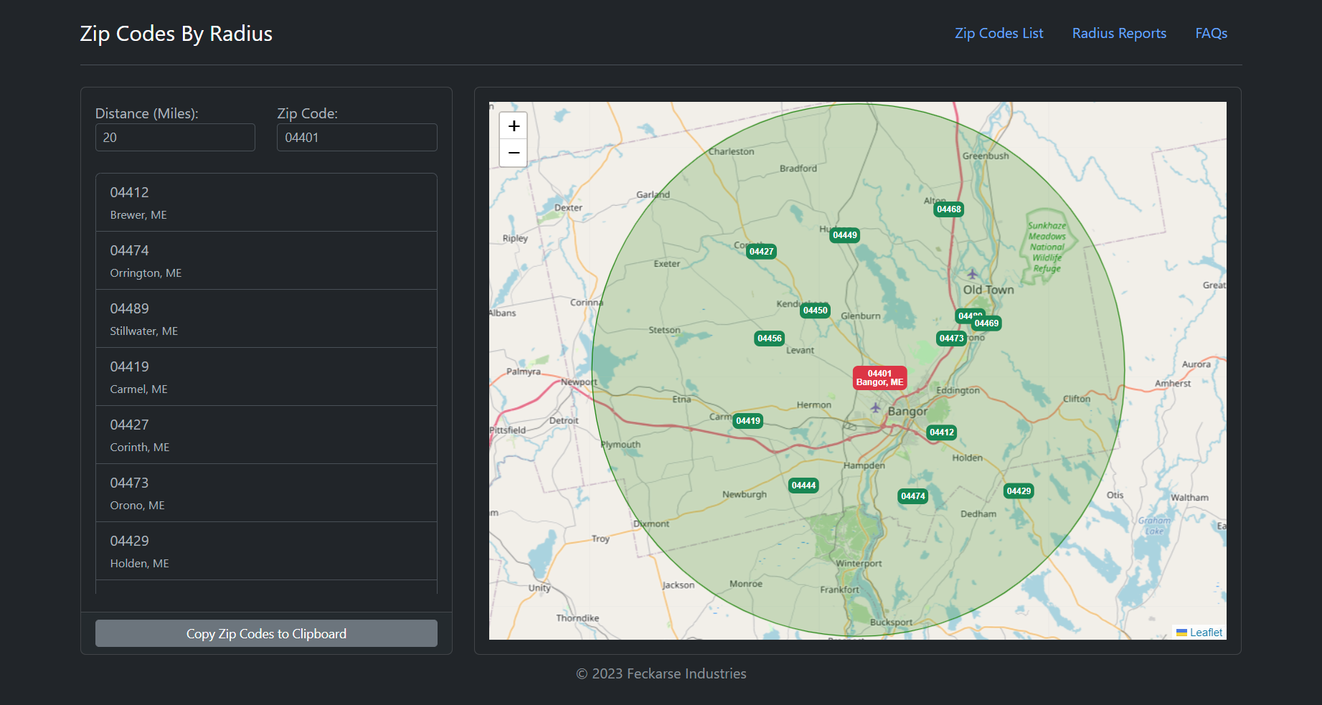
Task: Click the 04444 marker near Newburgh
Action: (x=803, y=486)
